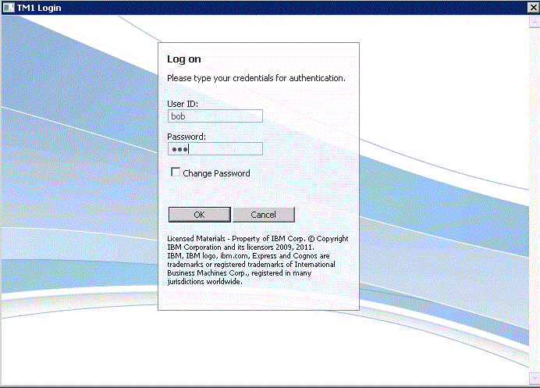
Task: Click the scrollbar up arrow at right edge
Action: [x=534, y=21]
